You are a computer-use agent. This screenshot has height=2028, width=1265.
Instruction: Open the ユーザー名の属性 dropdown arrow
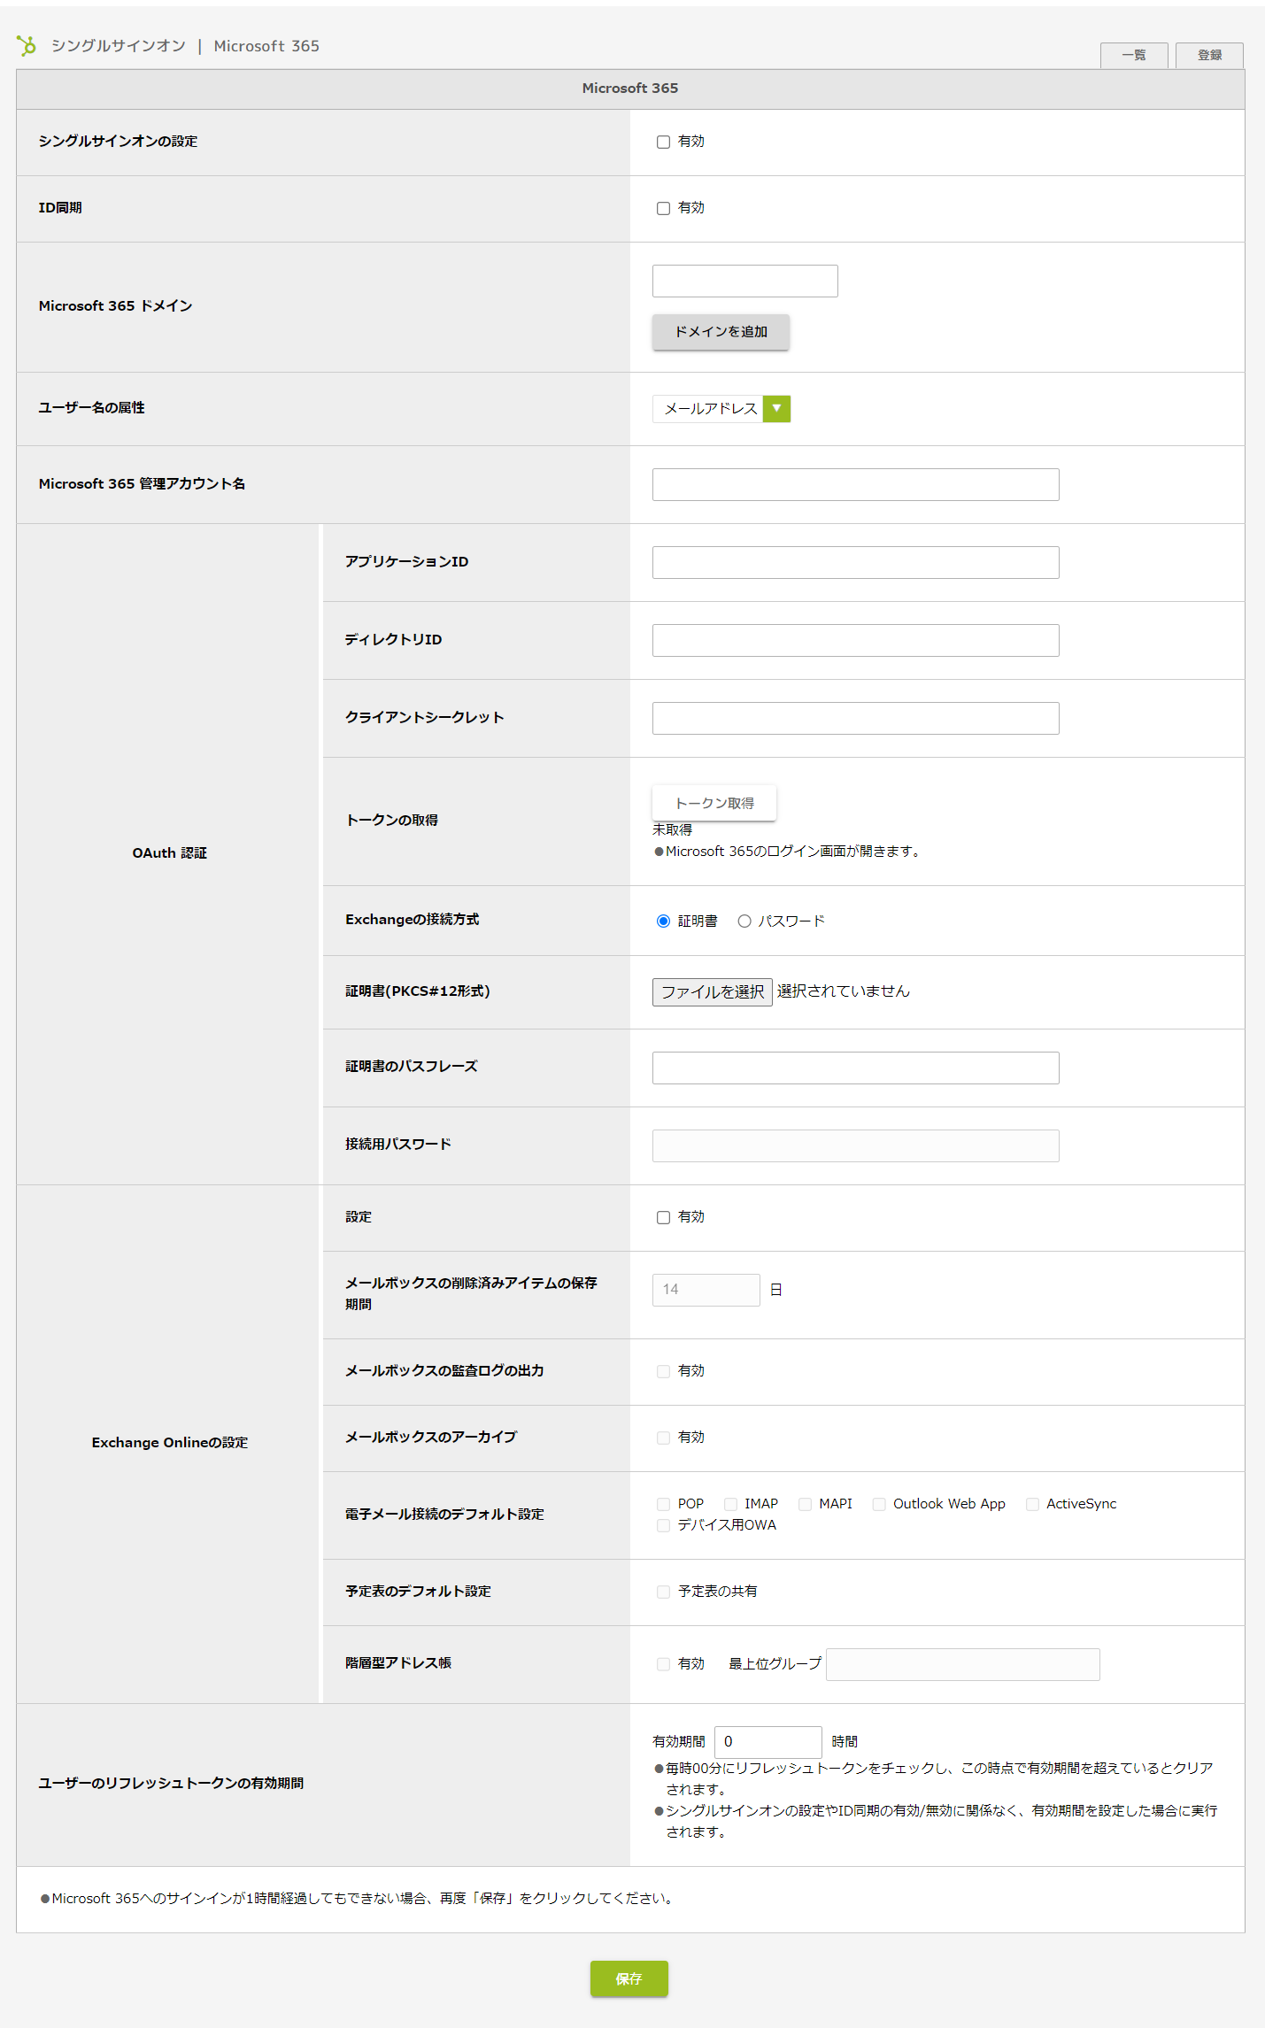776,409
